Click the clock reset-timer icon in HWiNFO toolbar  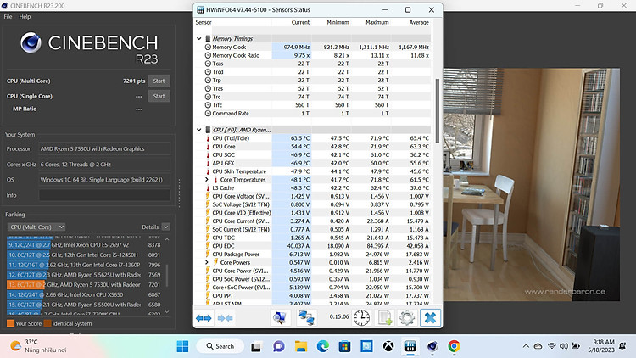(x=361, y=318)
